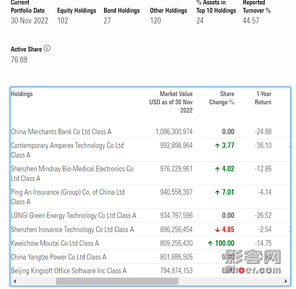Select 1-year return value -12.86
Screen dimensions: 296x289
pos(263,169)
